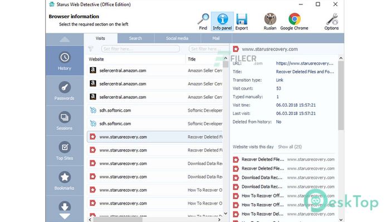
Task: Open the Passwords section
Action: click(65, 90)
